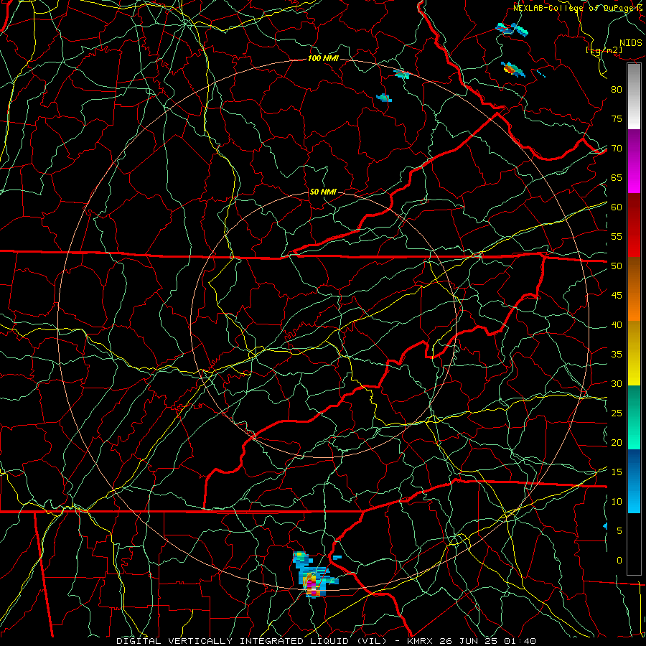The image size is (646, 646).
Task: Click the 10 value on the VIL scale
Action: pyautogui.click(x=617, y=502)
